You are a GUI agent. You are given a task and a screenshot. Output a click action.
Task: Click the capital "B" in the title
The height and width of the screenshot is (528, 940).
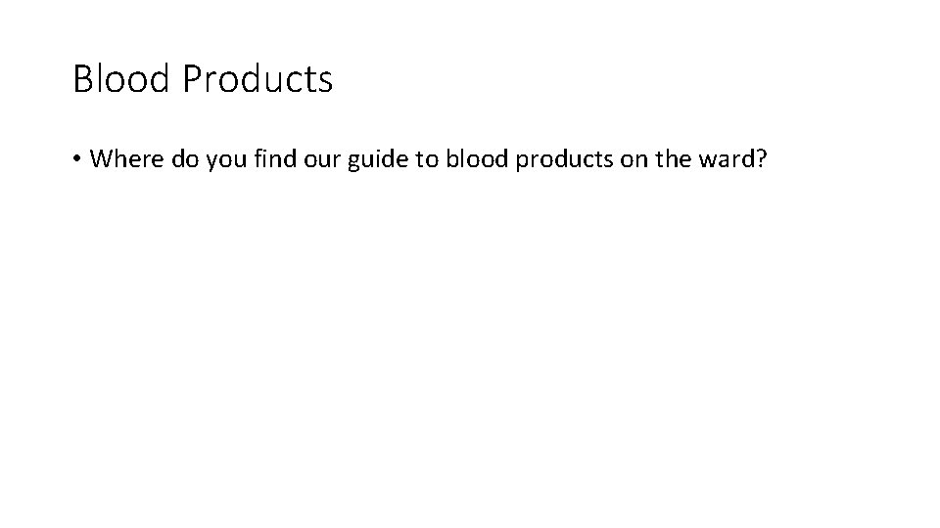tap(82, 79)
